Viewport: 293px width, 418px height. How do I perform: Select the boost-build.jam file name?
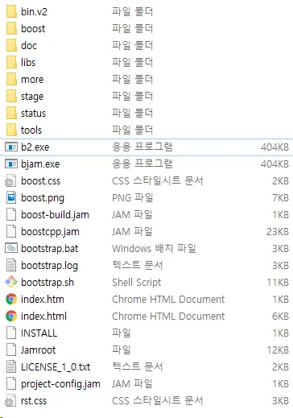(55, 215)
